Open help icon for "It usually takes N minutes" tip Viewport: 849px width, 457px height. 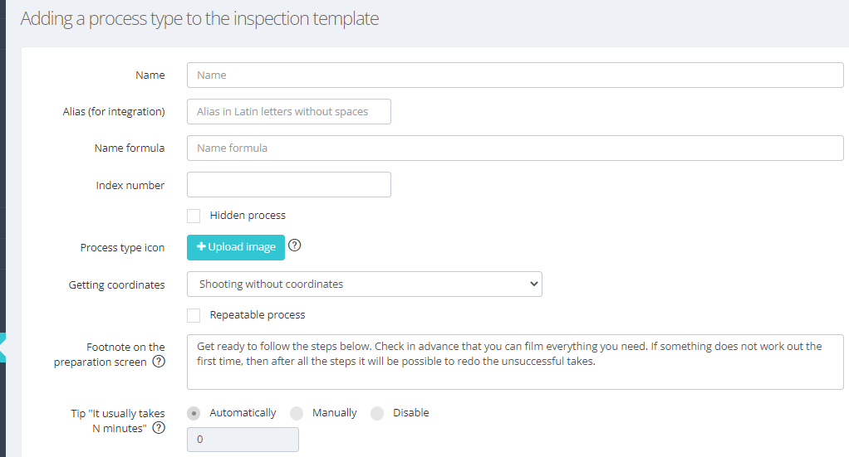coord(159,428)
